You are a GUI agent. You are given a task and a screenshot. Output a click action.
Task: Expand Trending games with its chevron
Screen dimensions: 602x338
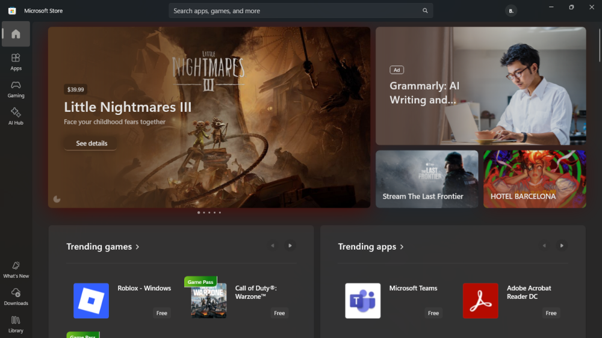137,247
